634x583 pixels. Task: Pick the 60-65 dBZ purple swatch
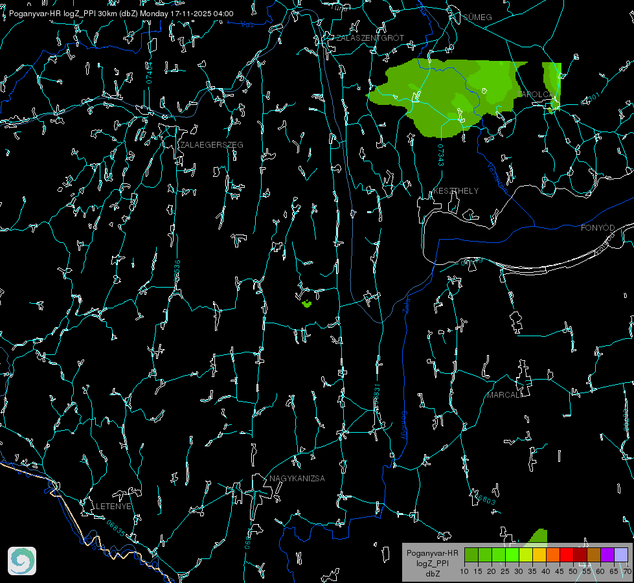[x=607, y=554]
